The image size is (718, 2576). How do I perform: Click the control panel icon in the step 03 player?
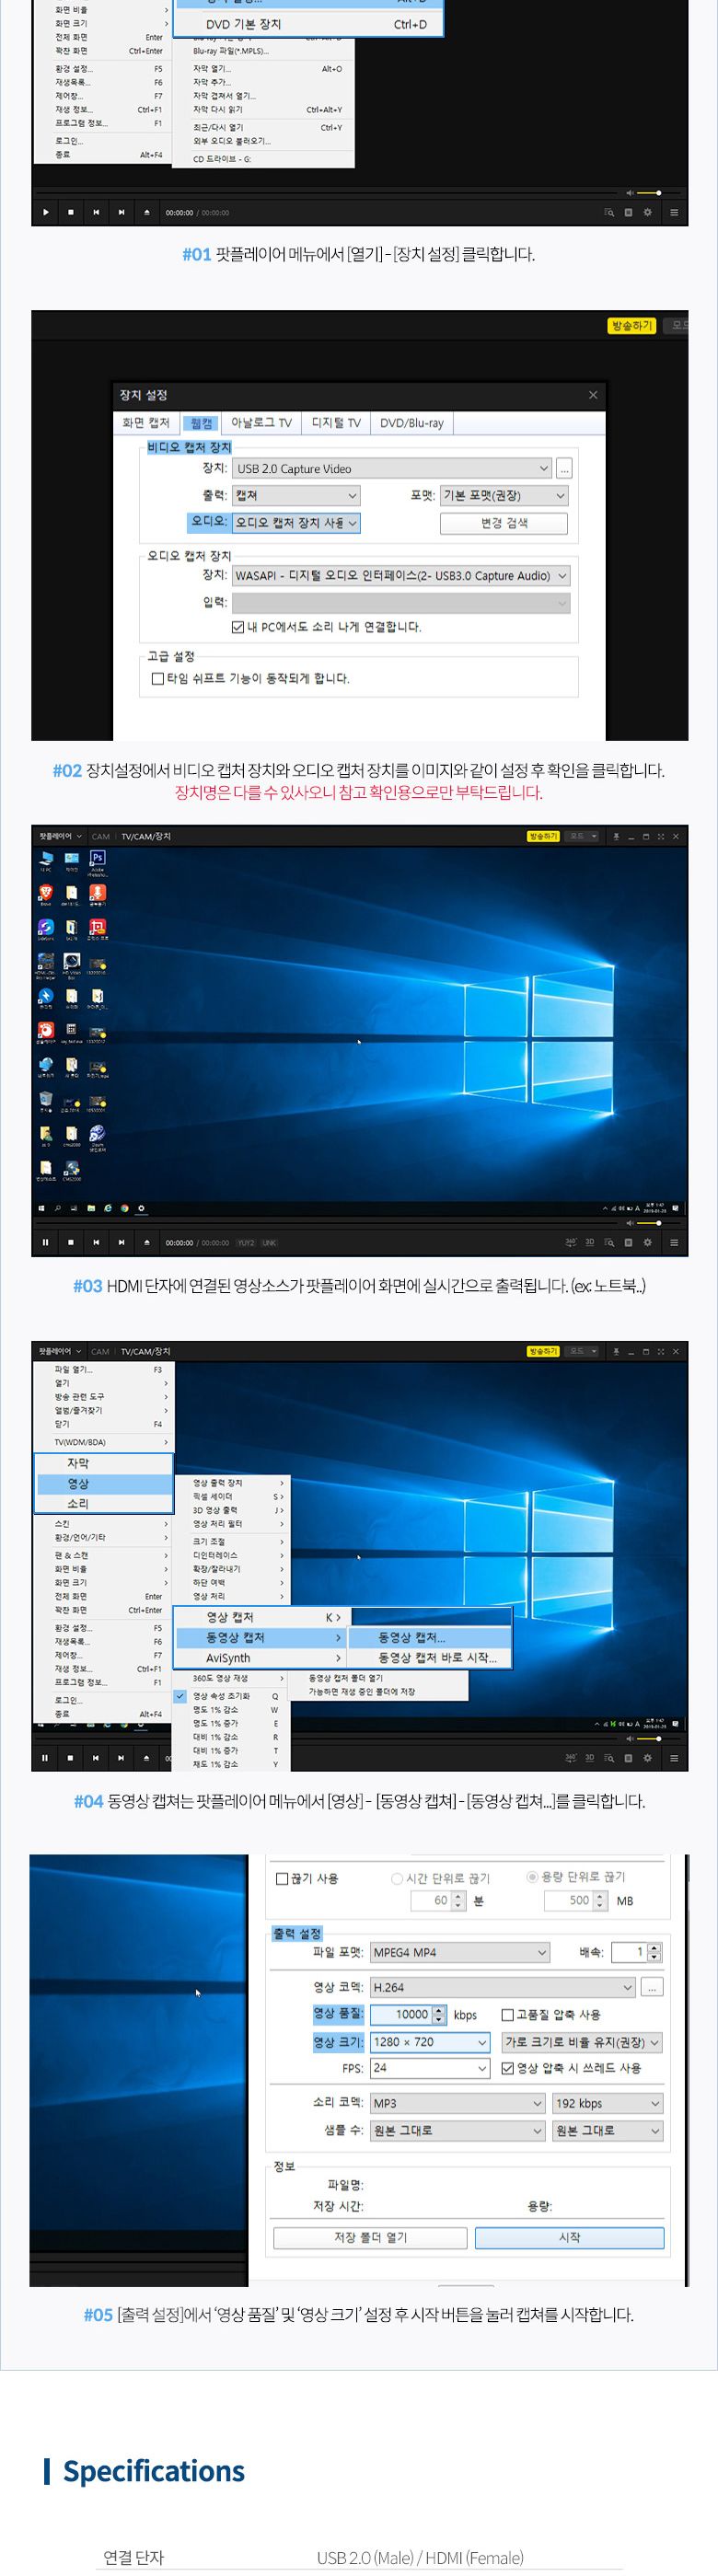click(x=629, y=1242)
